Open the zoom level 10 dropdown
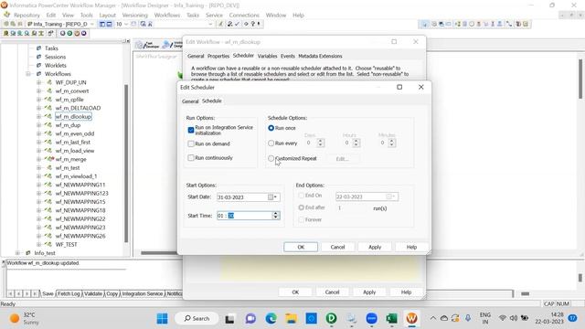Image resolution: width=585 pixels, height=329 pixels. click(126, 24)
